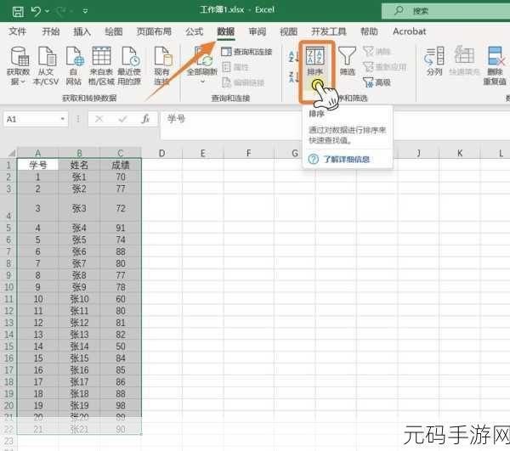Click the sort ascending A-Z icon
Screen dimensions: 510x451
(x=293, y=57)
